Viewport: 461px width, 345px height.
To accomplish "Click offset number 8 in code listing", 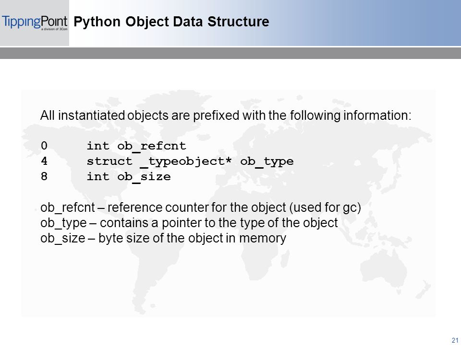I will point(44,176).
